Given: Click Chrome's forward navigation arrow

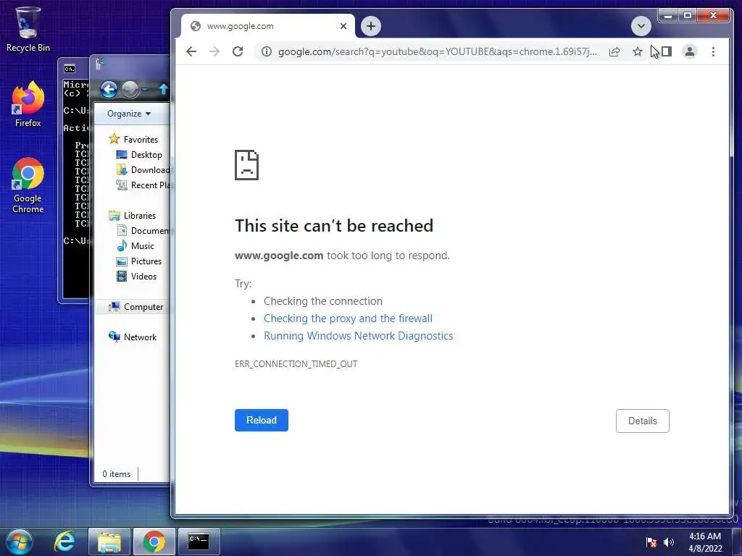Looking at the screenshot, I should 214,51.
